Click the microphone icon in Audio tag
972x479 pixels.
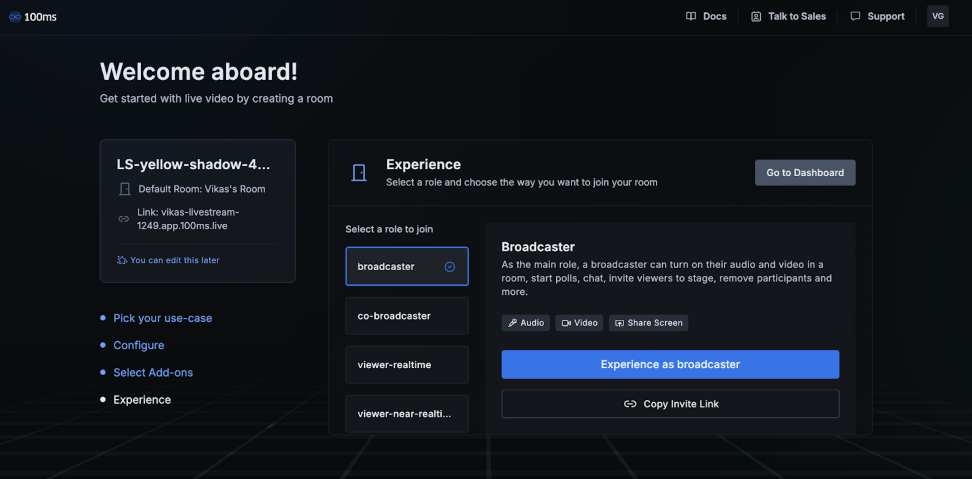point(513,323)
